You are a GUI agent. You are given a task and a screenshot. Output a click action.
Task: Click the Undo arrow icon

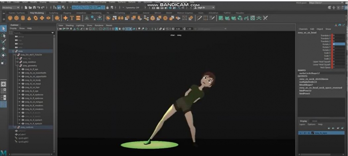(38, 8)
